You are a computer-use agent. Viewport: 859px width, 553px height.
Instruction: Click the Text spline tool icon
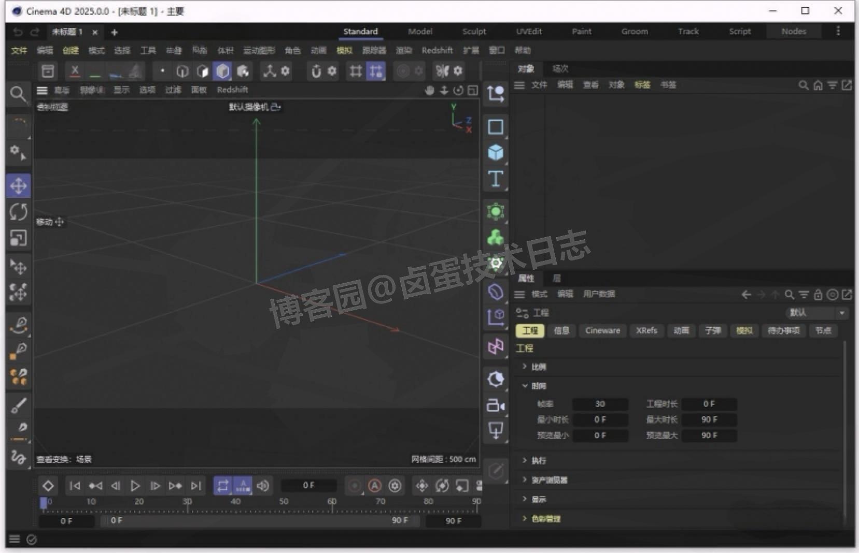point(496,179)
